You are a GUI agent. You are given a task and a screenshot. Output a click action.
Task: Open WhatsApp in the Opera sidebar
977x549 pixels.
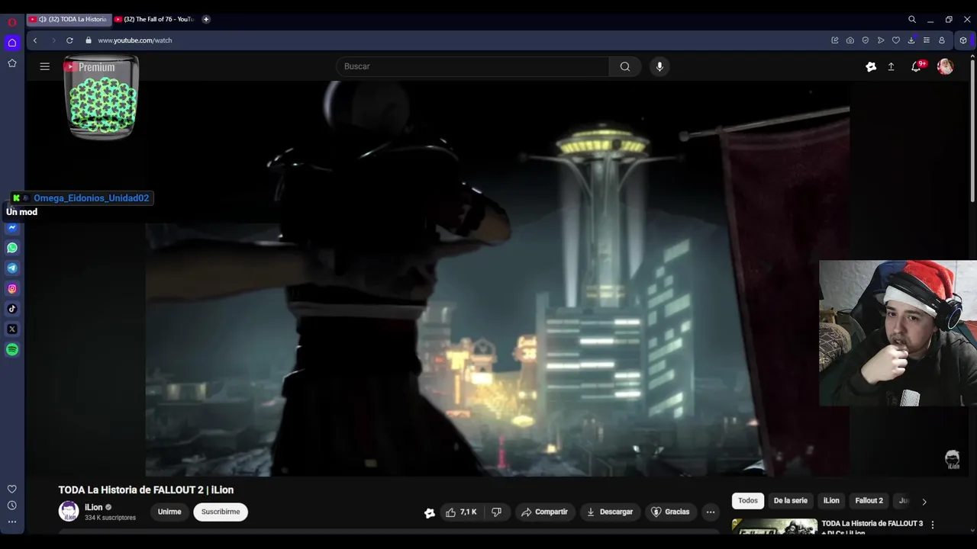coord(12,248)
